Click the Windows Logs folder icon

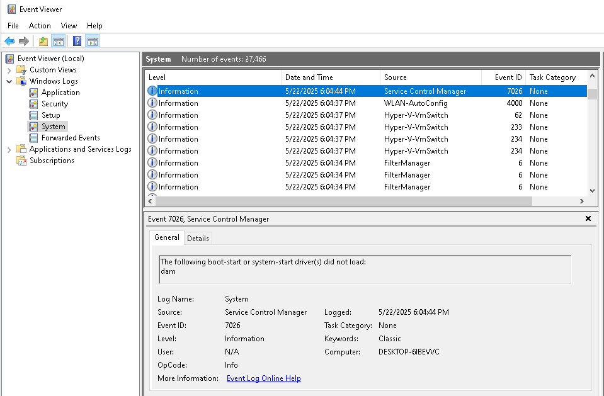[21, 81]
